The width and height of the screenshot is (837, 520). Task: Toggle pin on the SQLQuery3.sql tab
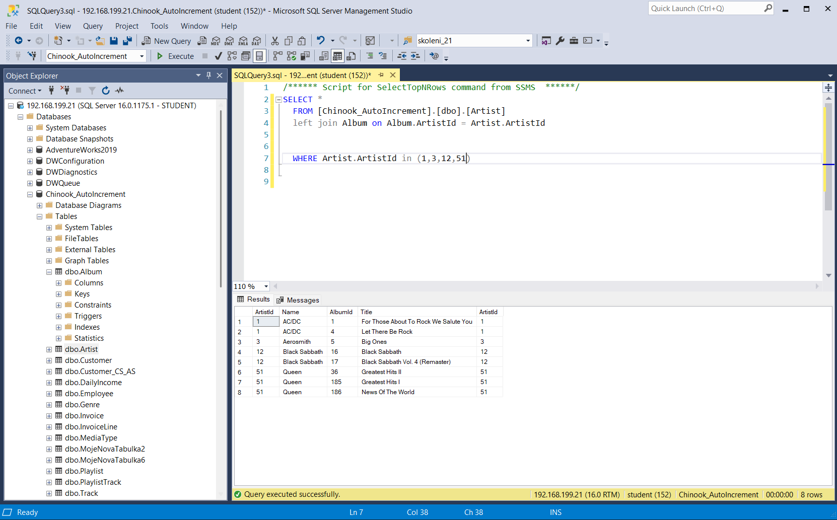click(381, 75)
